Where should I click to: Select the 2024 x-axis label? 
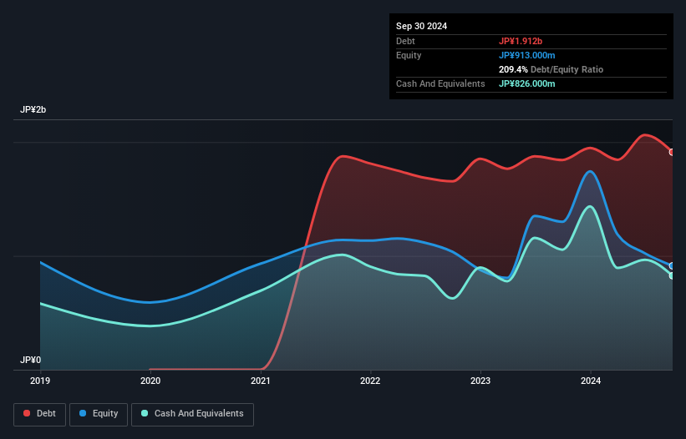coord(591,381)
